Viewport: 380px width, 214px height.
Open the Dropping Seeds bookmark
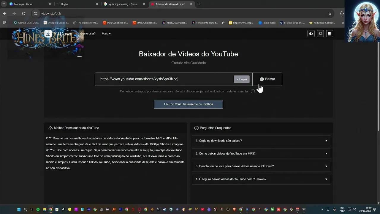coord(56,23)
